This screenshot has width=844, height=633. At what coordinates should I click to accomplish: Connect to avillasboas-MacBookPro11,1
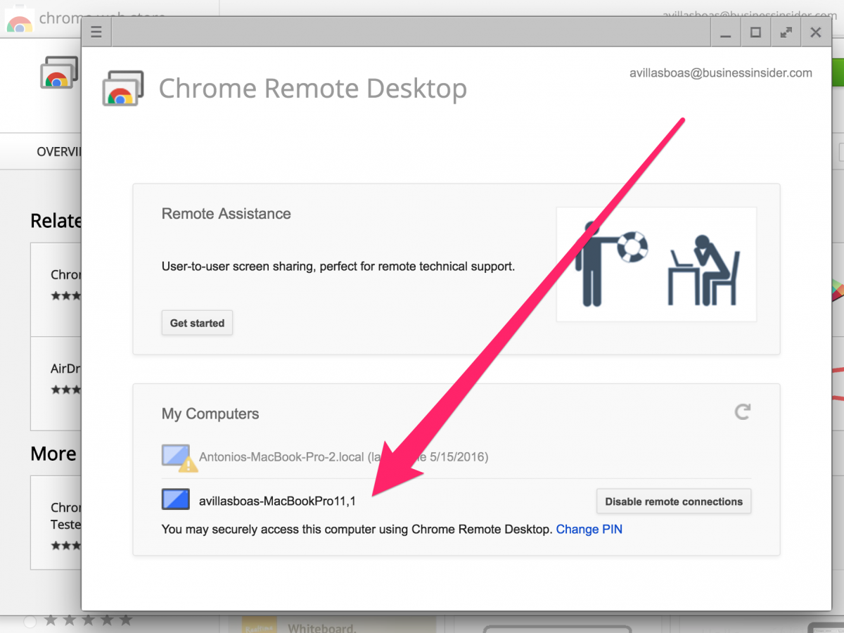(277, 501)
